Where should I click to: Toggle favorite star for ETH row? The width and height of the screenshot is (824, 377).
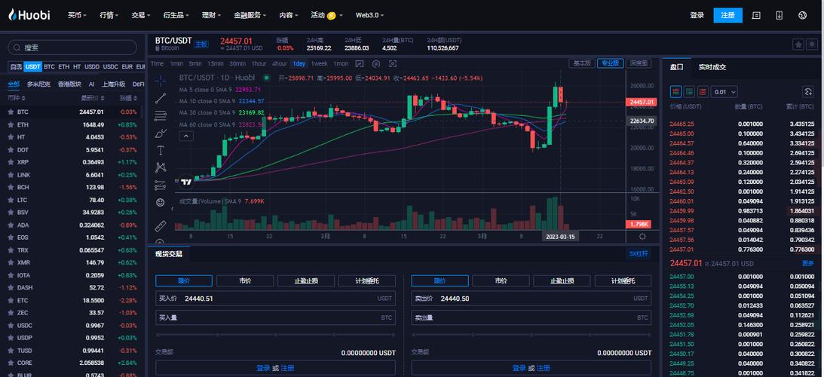pos(11,124)
